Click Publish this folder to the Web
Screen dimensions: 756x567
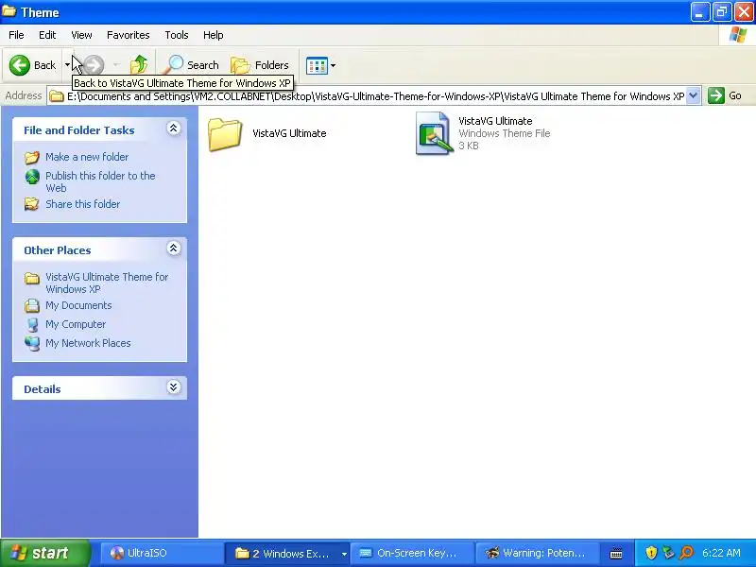coord(100,181)
